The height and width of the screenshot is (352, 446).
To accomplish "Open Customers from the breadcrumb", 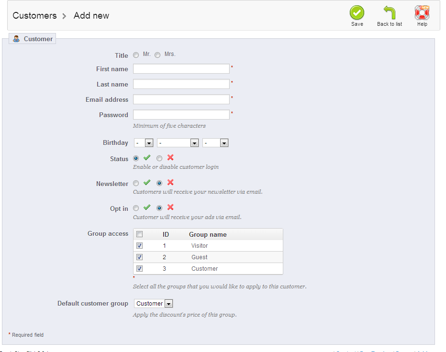I will point(34,15).
